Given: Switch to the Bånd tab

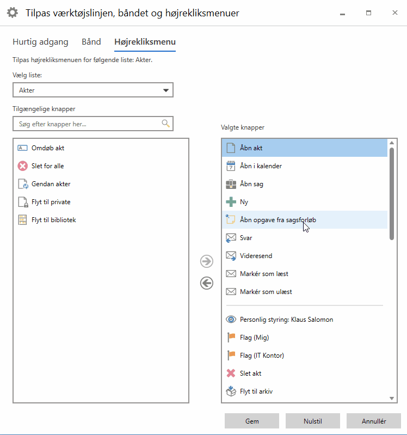Looking at the screenshot, I should tap(91, 41).
